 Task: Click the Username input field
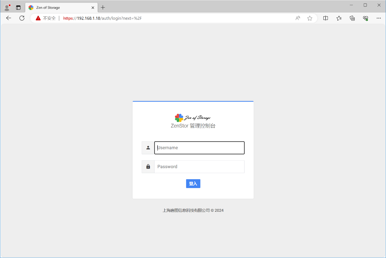click(x=199, y=148)
